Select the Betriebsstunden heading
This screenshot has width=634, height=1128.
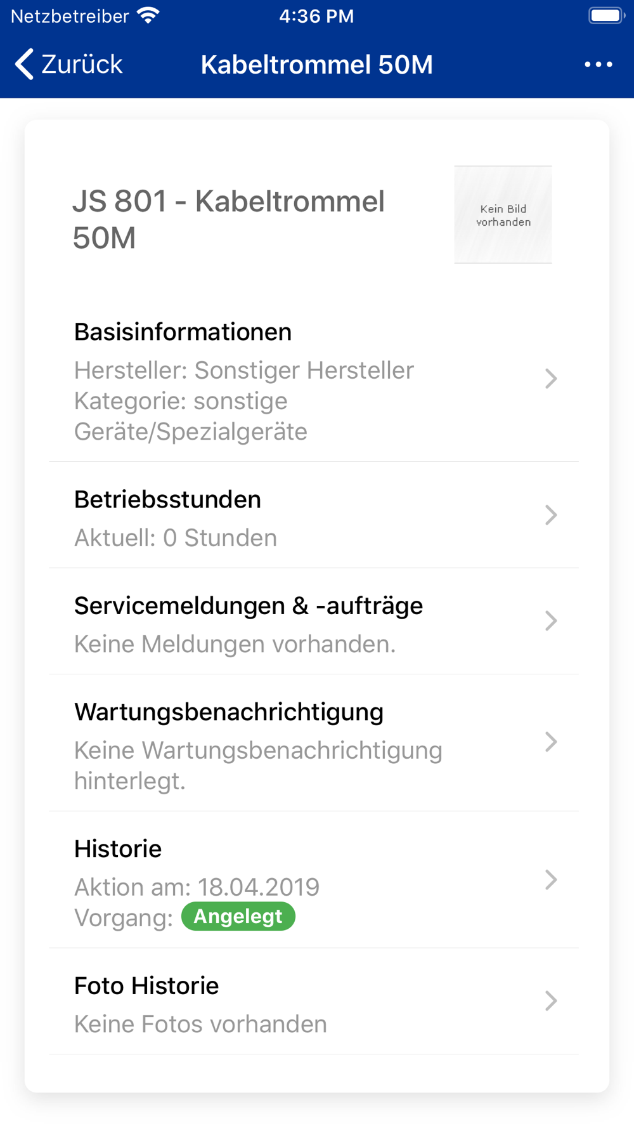coord(167,500)
